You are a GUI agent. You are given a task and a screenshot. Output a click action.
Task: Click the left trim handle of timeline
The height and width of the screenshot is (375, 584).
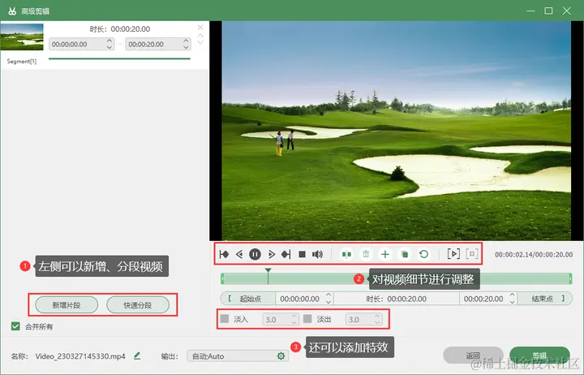point(222,278)
